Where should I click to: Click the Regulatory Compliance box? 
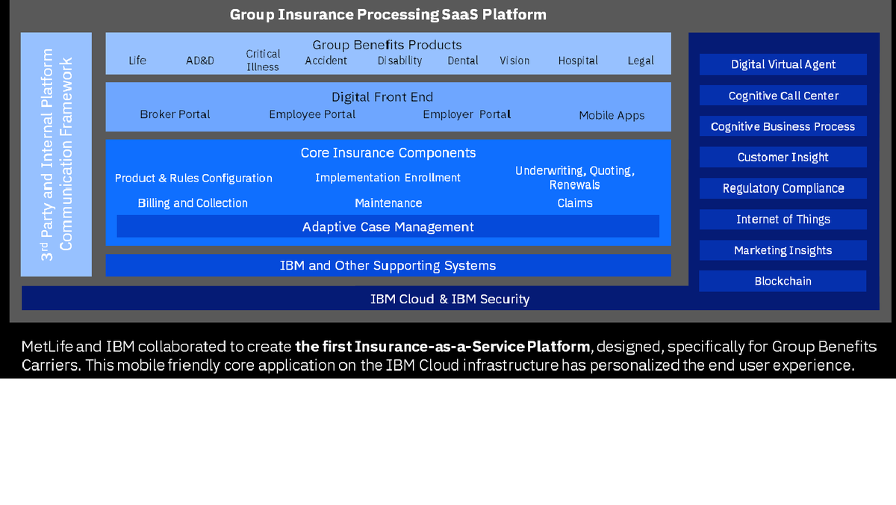pyautogui.click(x=783, y=188)
